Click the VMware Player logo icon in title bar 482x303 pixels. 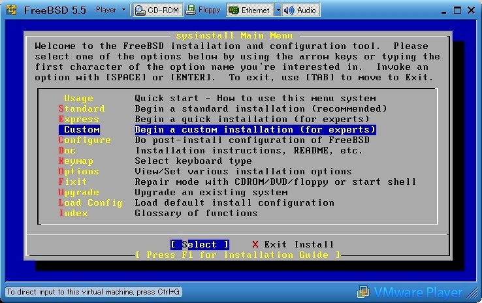[10, 10]
